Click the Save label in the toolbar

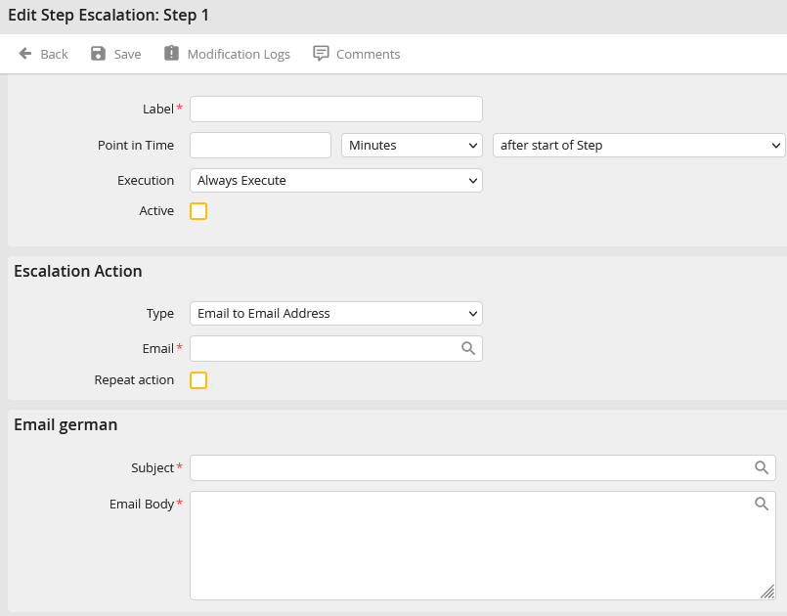[127, 54]
